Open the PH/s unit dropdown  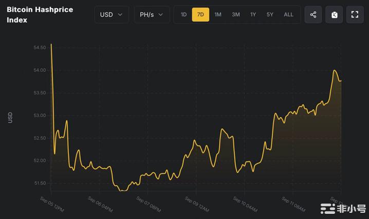coord(152,14)
